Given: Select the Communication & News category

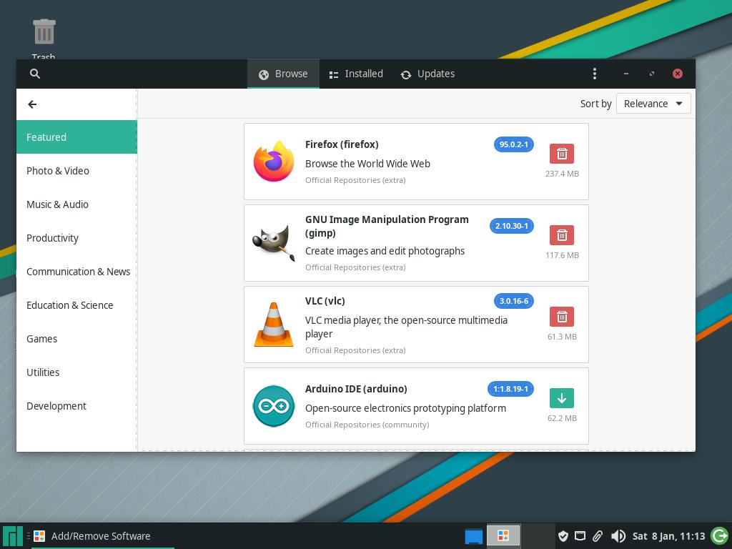Looking at the screenshot, I should tap(76, 272).
